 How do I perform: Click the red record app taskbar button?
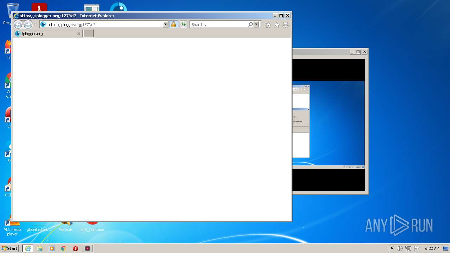point(88,248)
